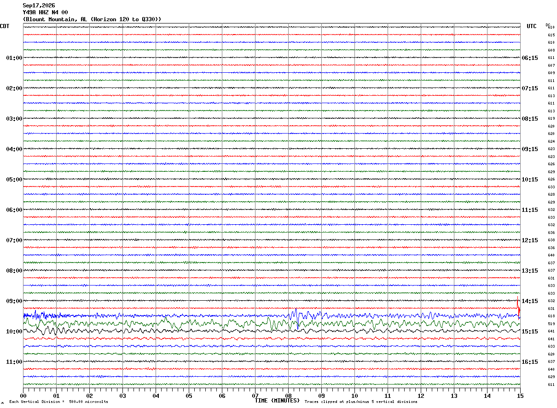Click the TIME (MINUTES) axis title
Image resolution: width=557 pixels, height=408 pixels.
pos(277,401)
